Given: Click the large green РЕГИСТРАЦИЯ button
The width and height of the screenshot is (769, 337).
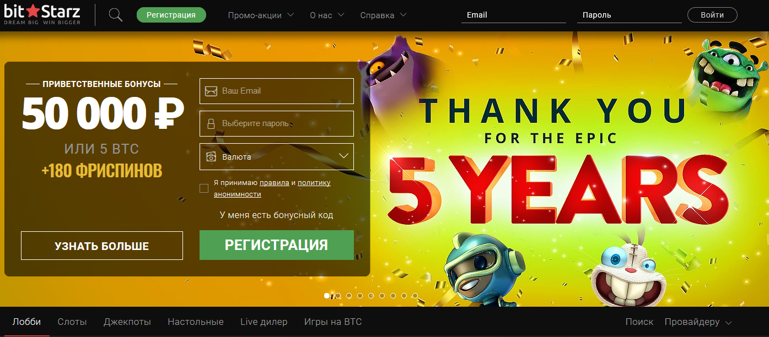Looking at the screenshot, I should (277, 245).
